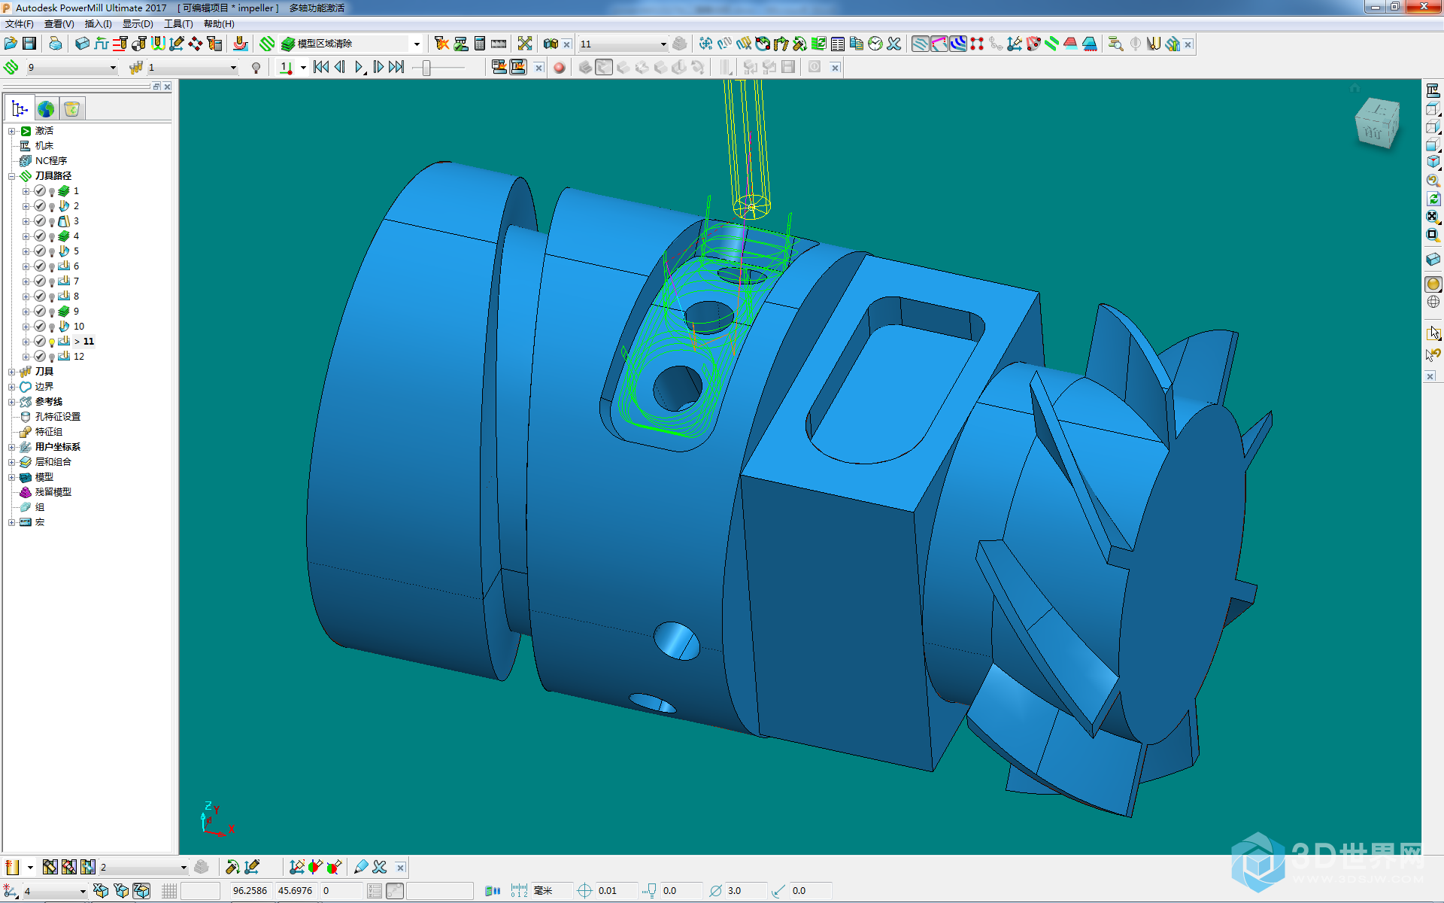Go to start of simulation
This screenshot has height=903, width=1444.
[321, 67]
